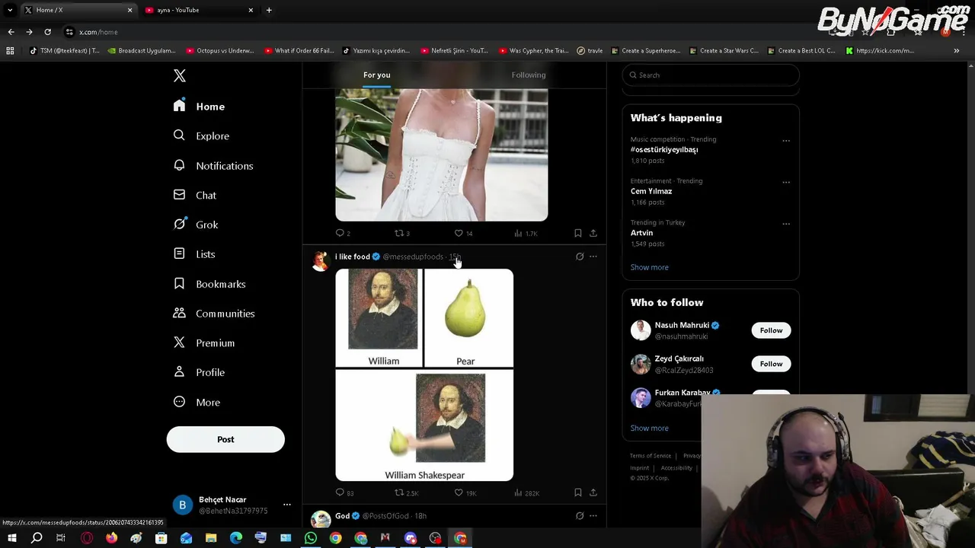Reload the page
Image resolution: width=975 pixels, height=548 pixels.
(47, 32)
